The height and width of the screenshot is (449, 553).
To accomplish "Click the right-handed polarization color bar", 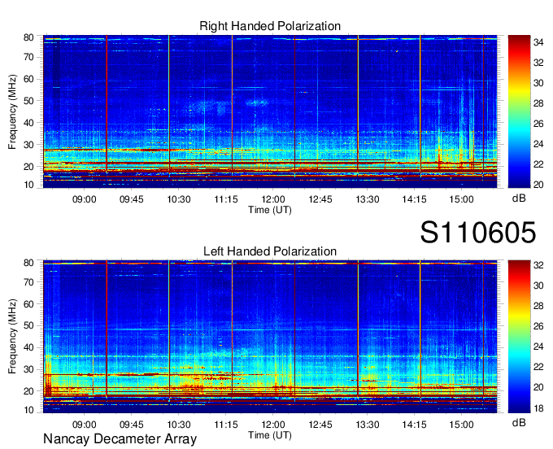I will [x=519, y=111].
